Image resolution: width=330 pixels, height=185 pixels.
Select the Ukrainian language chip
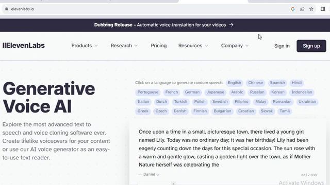point(307,102)
